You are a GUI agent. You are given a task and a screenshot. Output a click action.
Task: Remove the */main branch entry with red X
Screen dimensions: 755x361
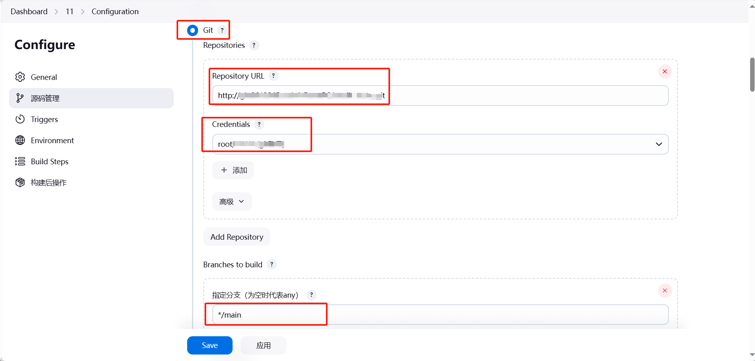tap(665, 291)
